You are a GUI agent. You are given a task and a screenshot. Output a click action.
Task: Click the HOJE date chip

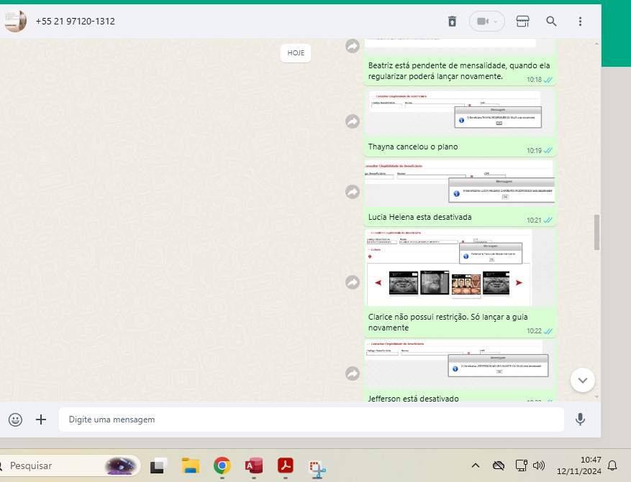pos(296,53)
